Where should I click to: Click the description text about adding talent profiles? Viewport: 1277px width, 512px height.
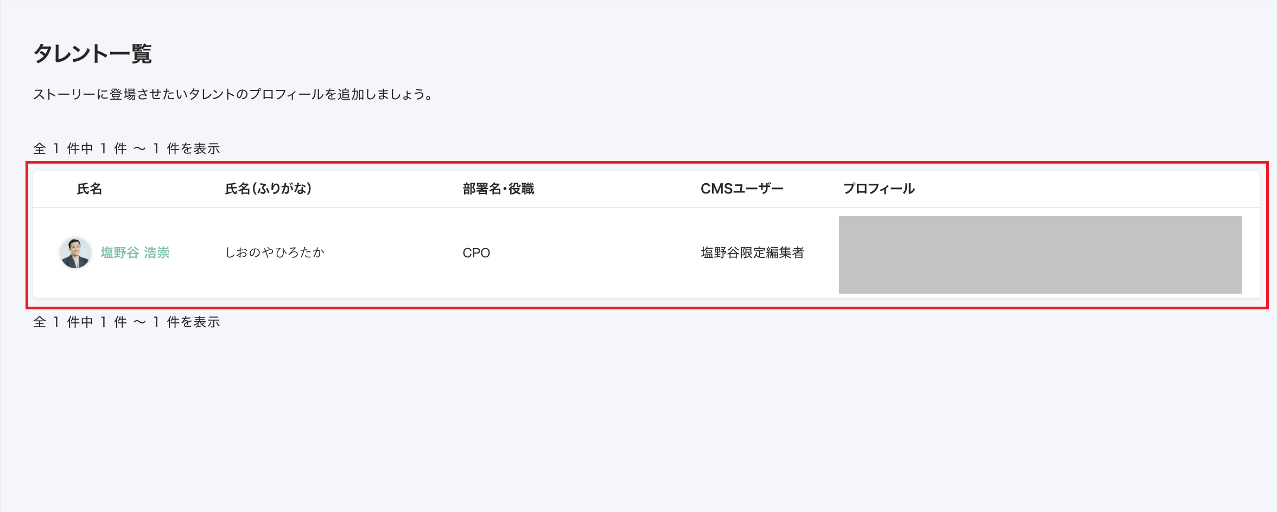pos(233,94)
